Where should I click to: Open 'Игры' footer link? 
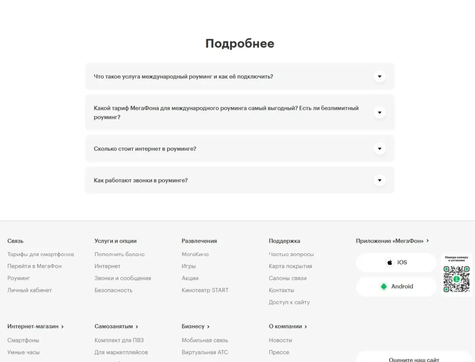coord(189,266)
